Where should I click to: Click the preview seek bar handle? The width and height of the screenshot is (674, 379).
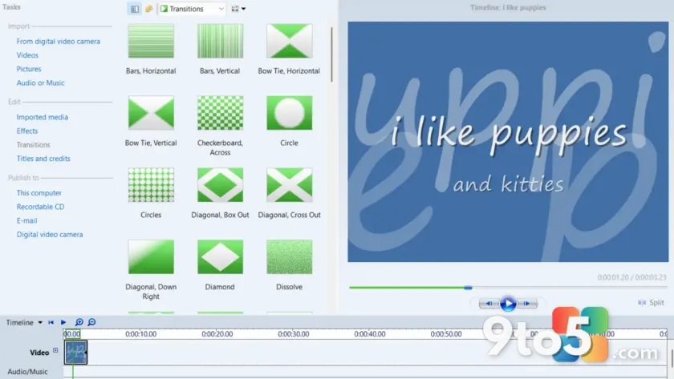pyautogui.click(x=468, y=287)
